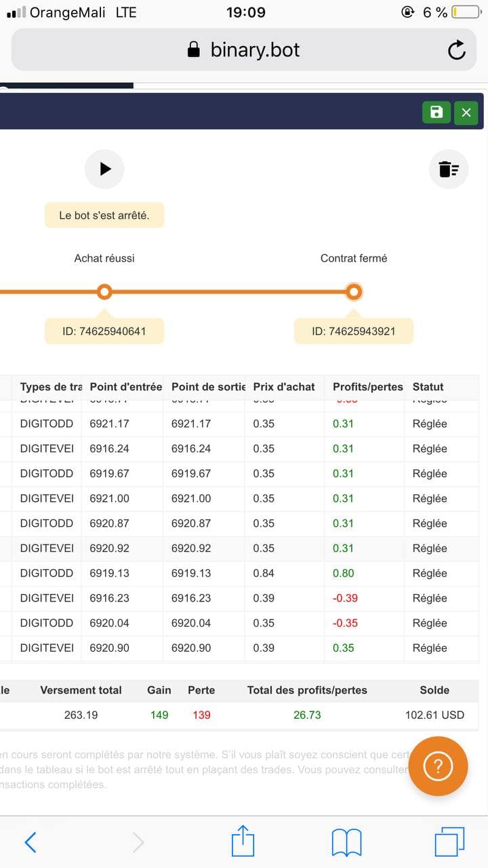The image size is (488, 868).
Task: Tap the Safari share icon
Action: (243, 842)
